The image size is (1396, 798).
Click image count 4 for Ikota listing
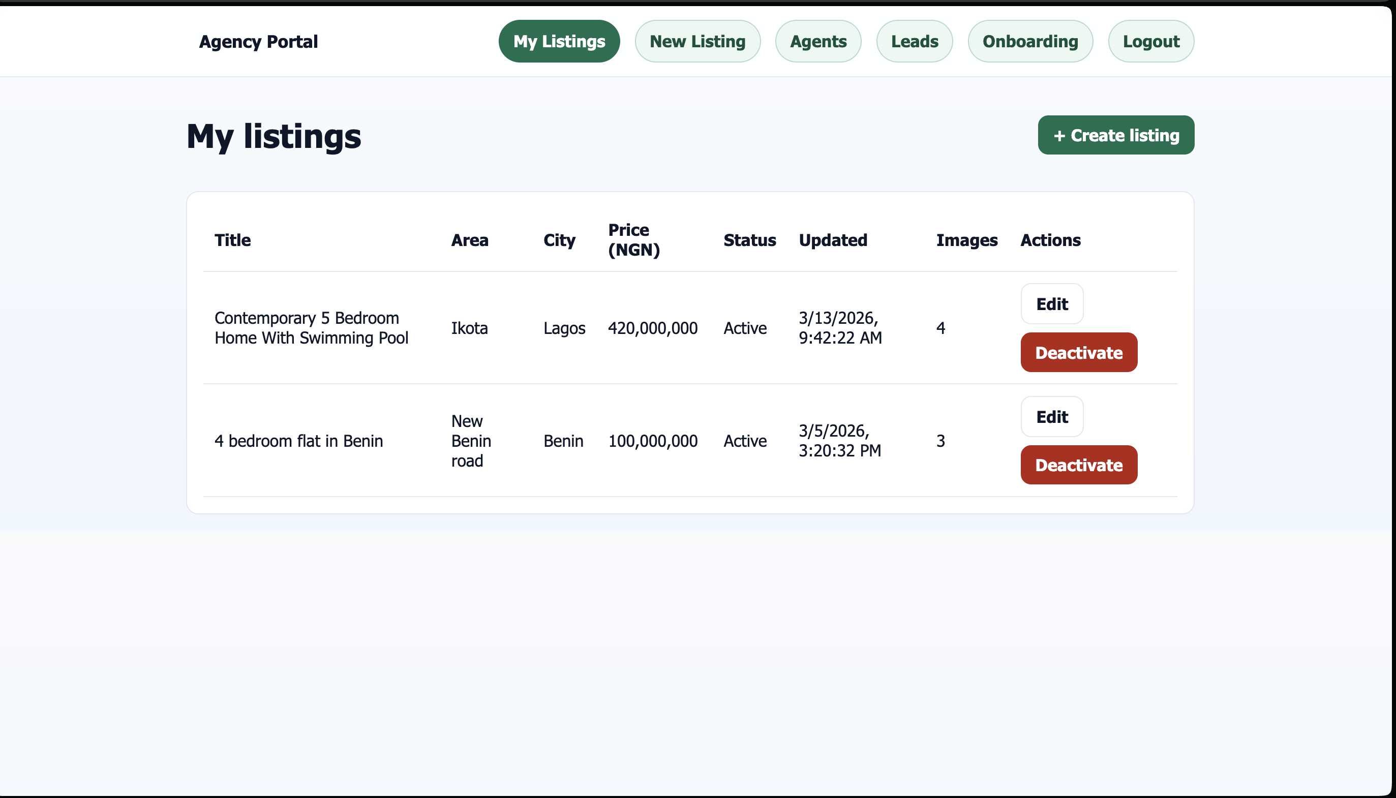tap(940, 328)
